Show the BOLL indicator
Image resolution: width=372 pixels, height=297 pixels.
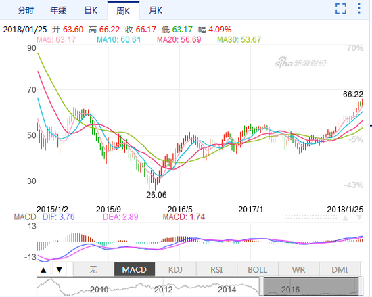coord(258,269)
